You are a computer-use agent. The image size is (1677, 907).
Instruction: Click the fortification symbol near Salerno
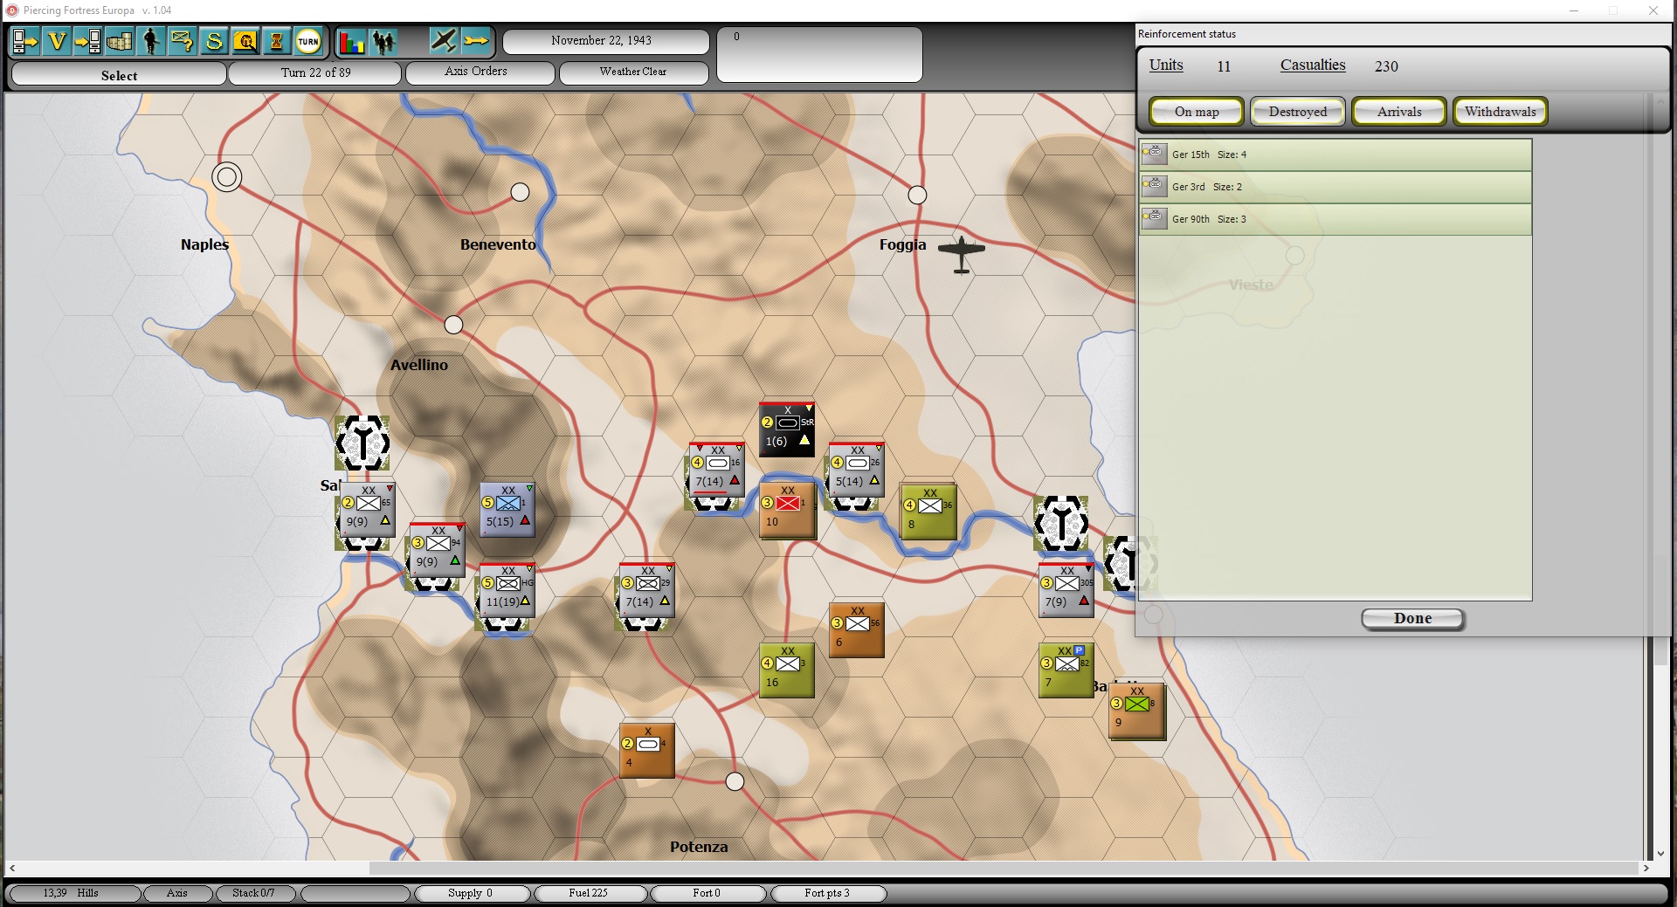(x=362, y=443)
